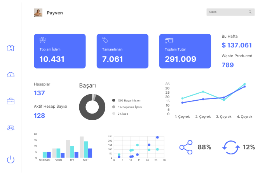This screenshot has height=175, width=272.
Task: Click the Search input field
Action: (x=227, y=12)
